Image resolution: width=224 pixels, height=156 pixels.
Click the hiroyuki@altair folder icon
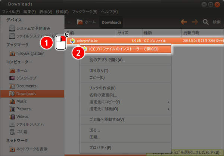(12, 53)
